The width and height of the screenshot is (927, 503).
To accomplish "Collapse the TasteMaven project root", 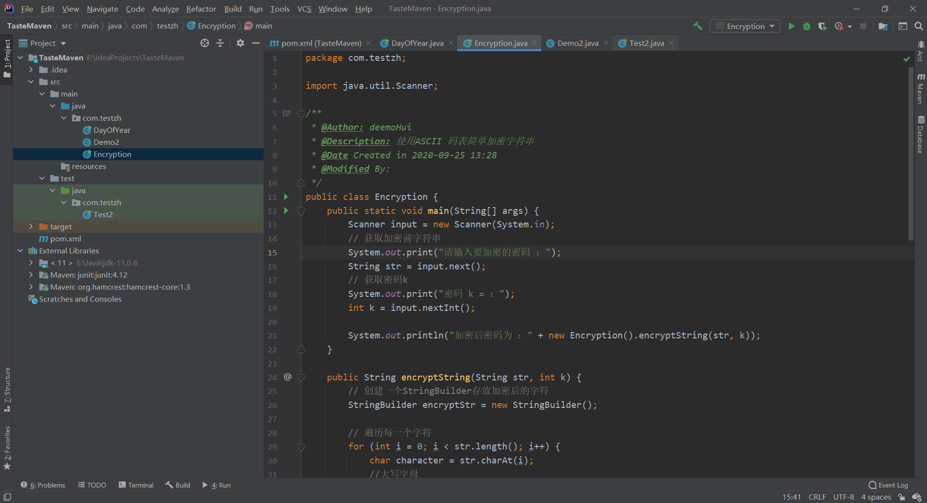I will 20,57.
